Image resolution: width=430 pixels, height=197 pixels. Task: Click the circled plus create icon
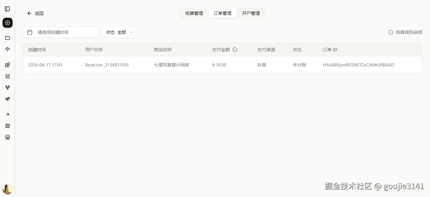click(7, 22)
